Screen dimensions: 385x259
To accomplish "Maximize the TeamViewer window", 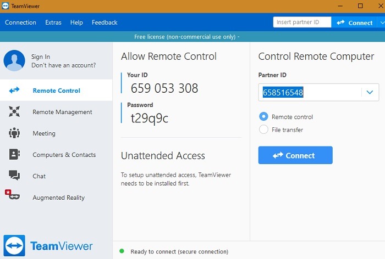I will [360, 6].
